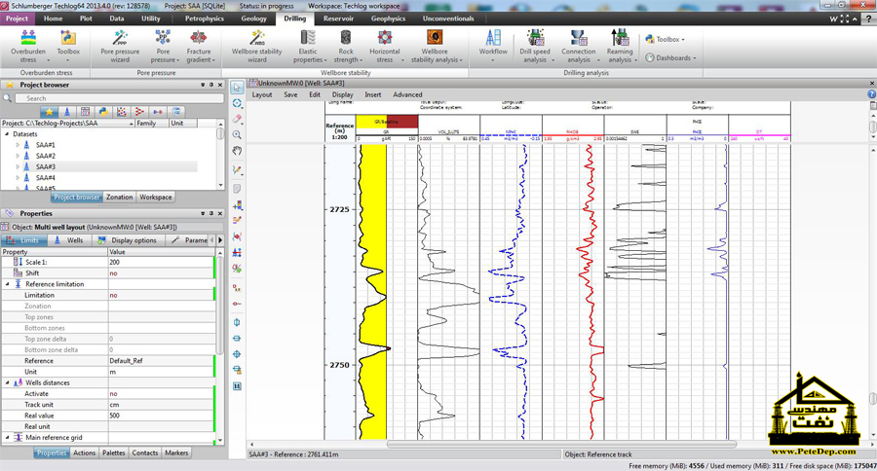This screenshot has width=877, height=471.
Task: Open the Display options properties tab
Action: 128,240
